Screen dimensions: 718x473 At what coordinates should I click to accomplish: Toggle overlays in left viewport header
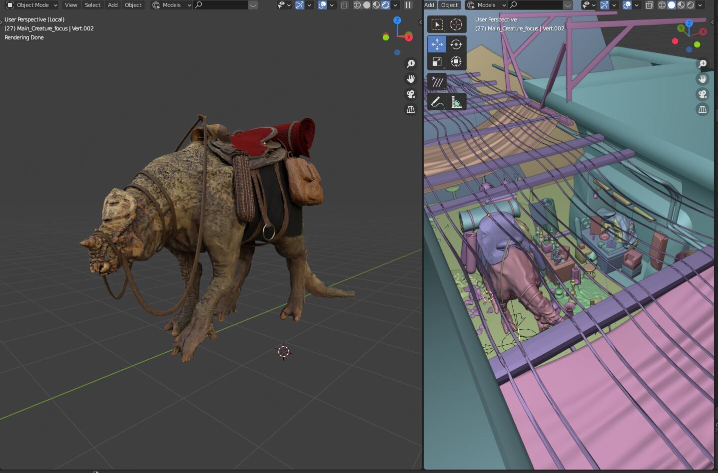click(x=322, y=5)
